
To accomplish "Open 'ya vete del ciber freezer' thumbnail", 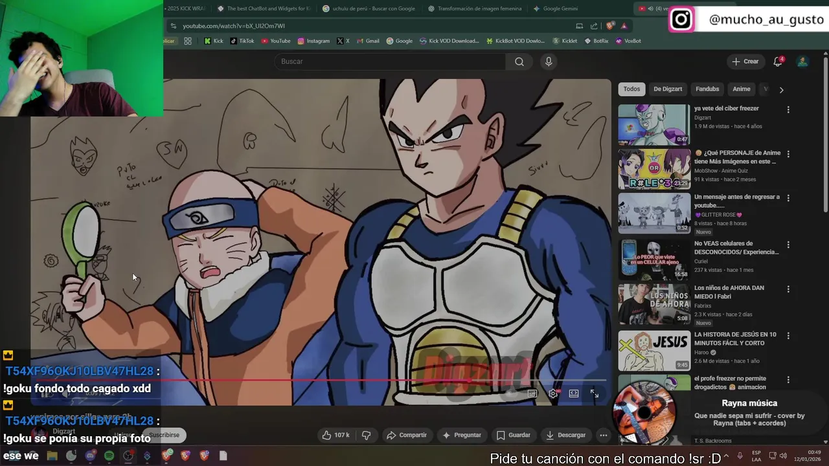I will click(x=653, y=124).
